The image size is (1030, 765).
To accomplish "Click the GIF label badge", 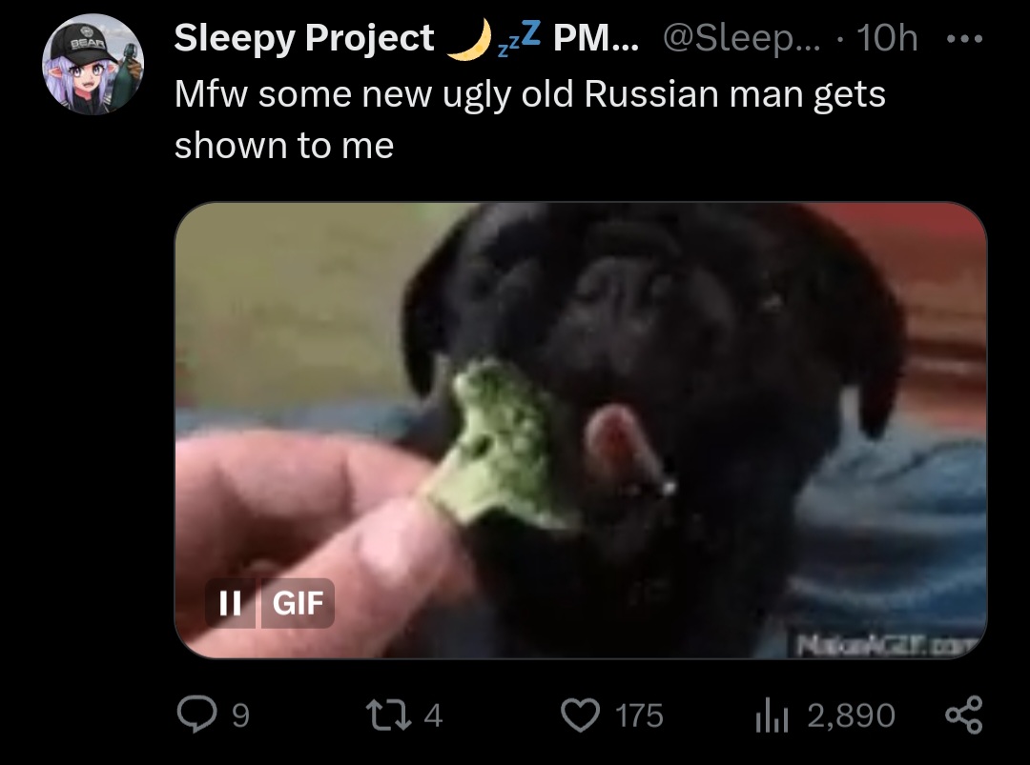I will coord(298,603).
